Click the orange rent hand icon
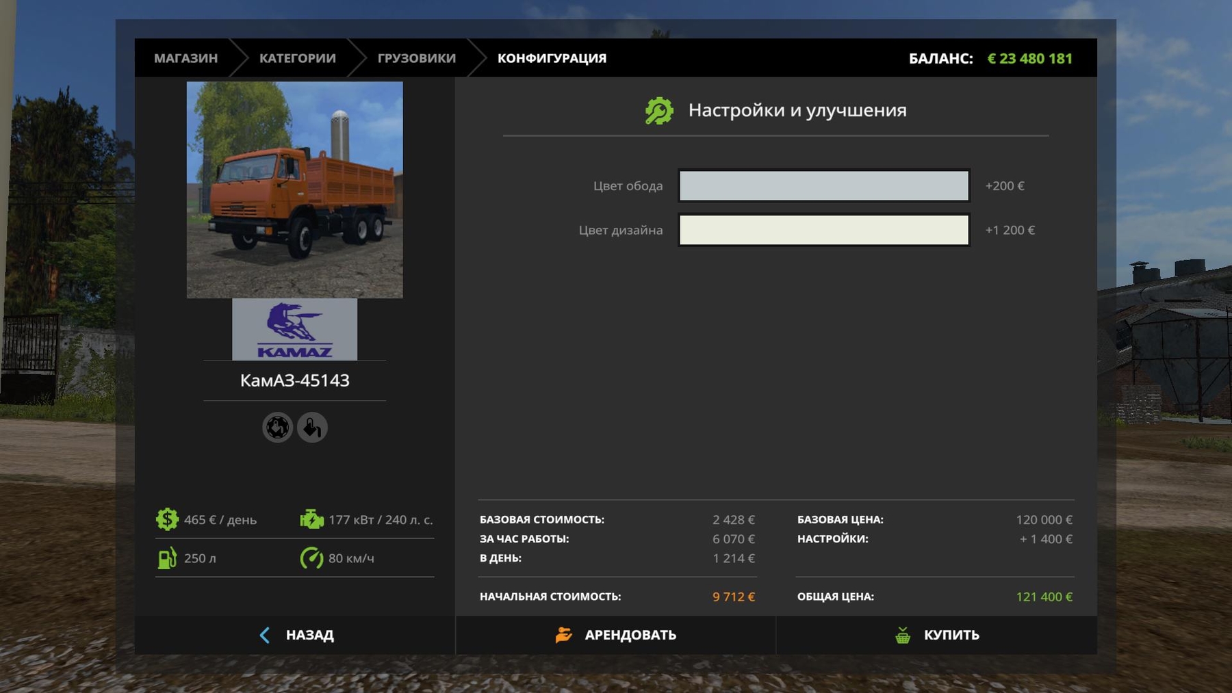1232x693 pixels. click(x=563, y=635)
